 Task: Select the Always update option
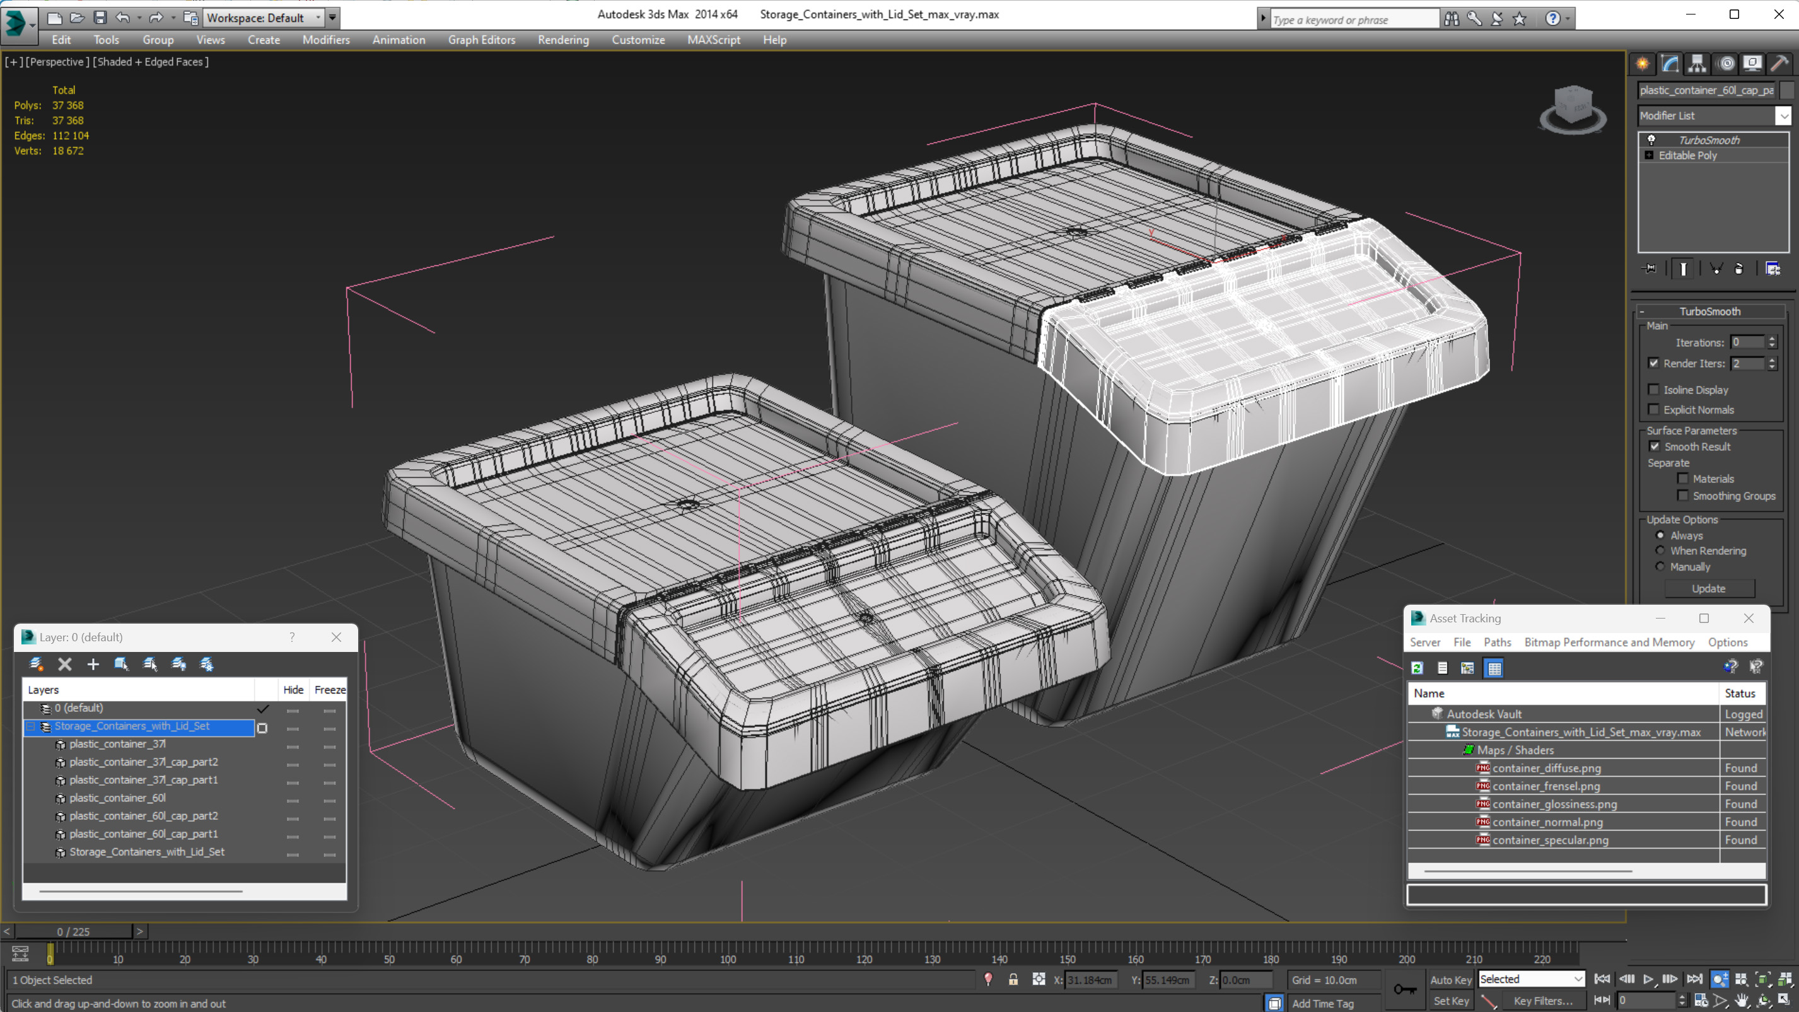point(1661,535)
